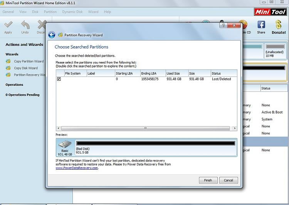Click the Used Size column header

(177, 73)
